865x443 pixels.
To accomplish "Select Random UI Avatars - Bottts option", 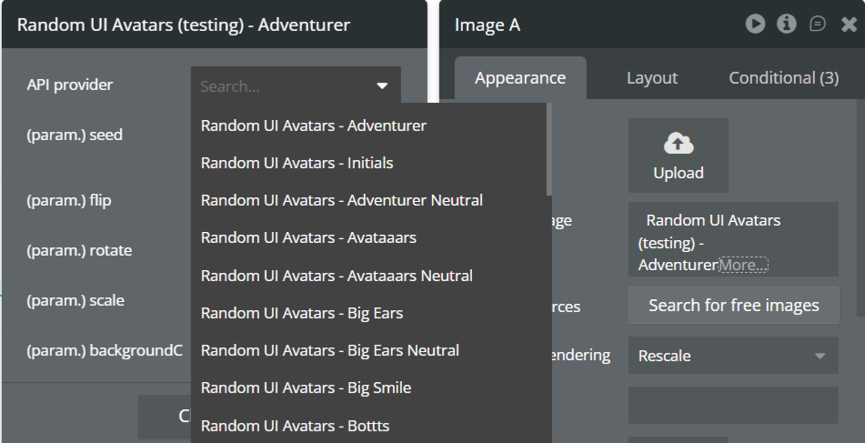I will pyautogui.click(x=295, y=425).
